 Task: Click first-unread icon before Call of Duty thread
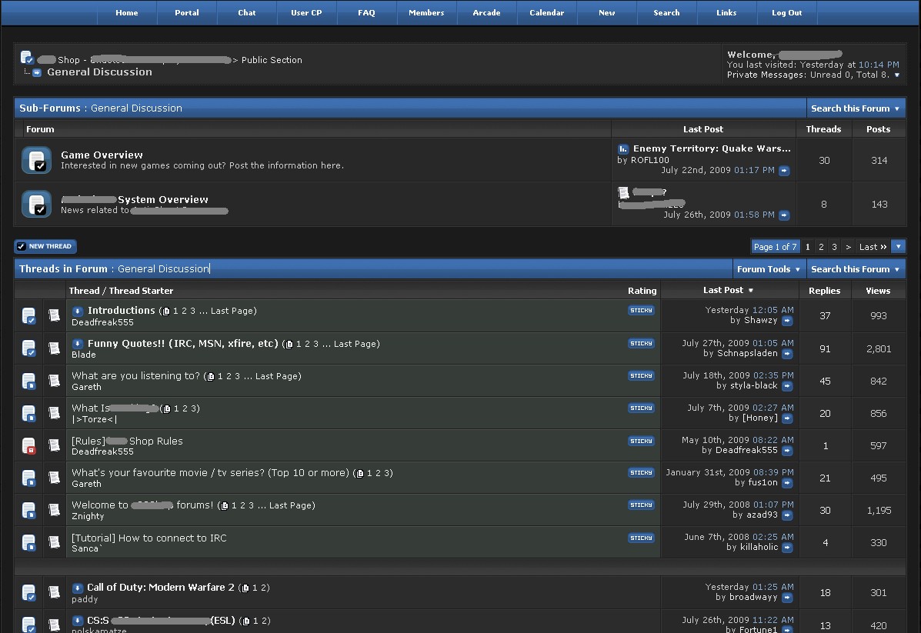pyautogui.click(x=77, y=588)
